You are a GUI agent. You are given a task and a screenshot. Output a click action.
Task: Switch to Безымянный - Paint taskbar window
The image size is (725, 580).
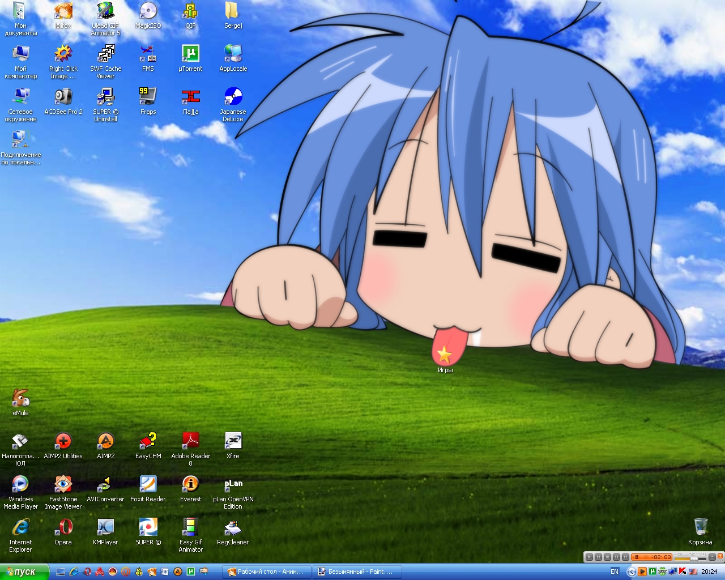pyautogui.click(x=358, y=572)
